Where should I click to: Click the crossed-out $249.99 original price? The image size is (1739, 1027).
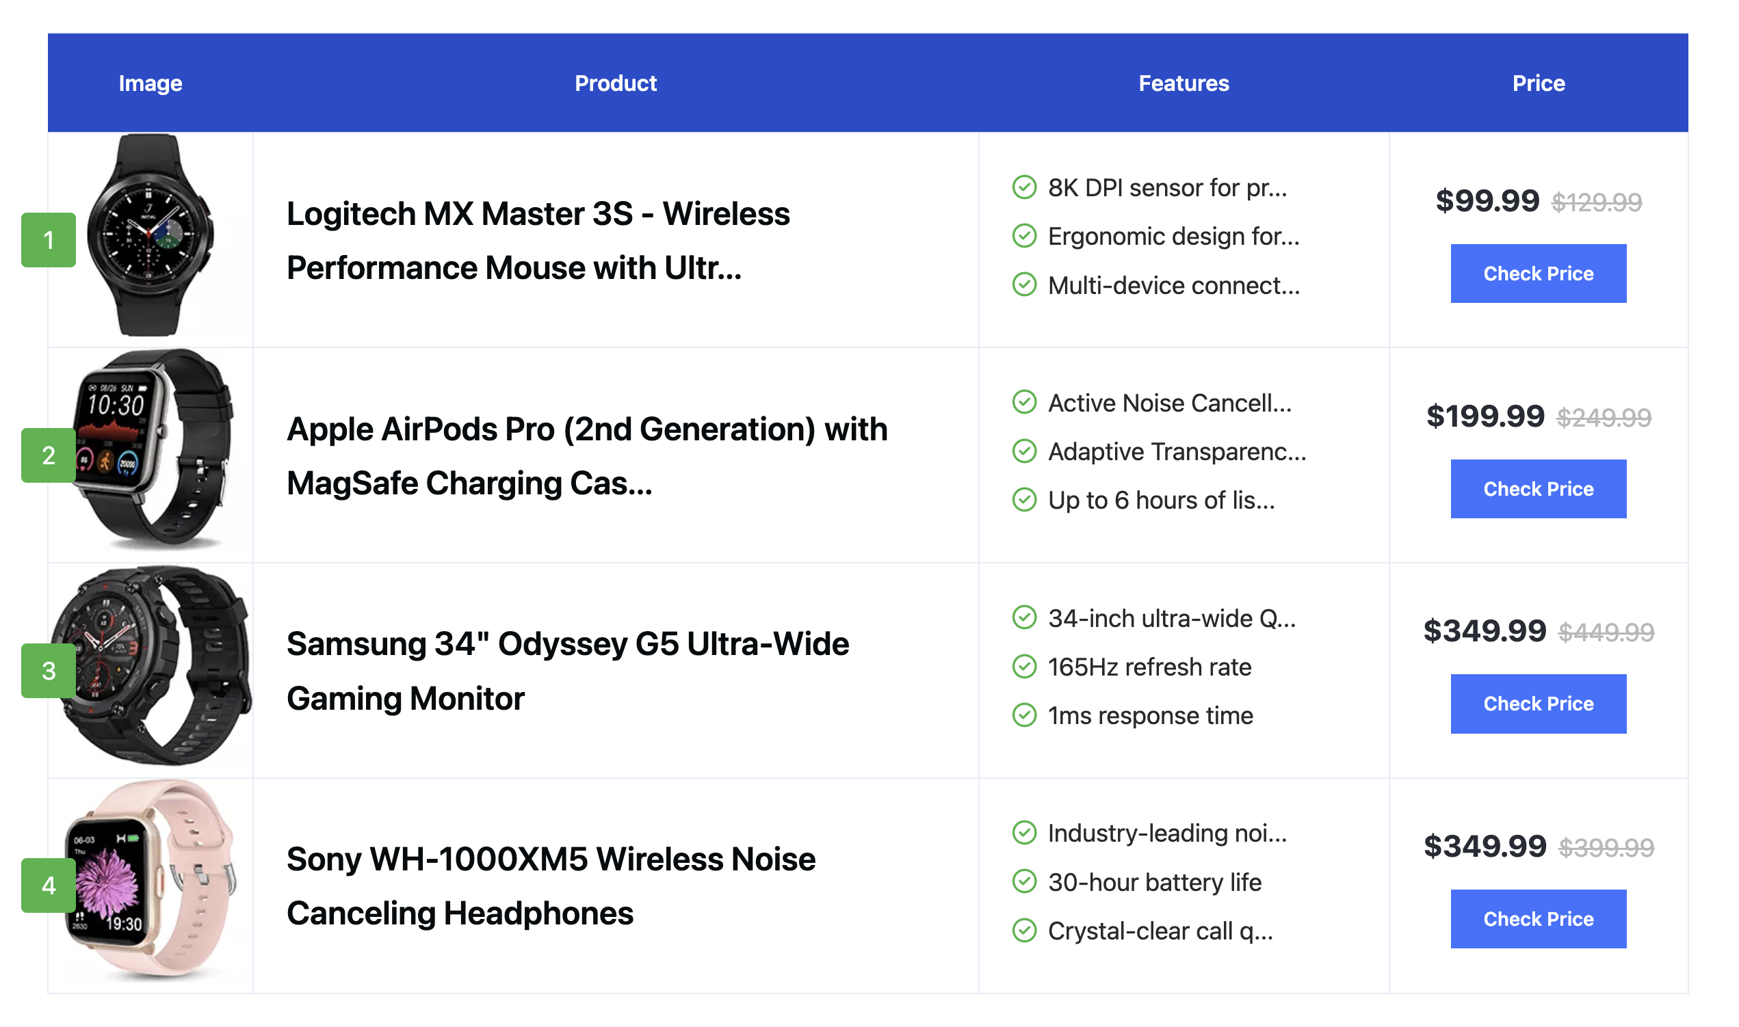tap(1603, 417)
